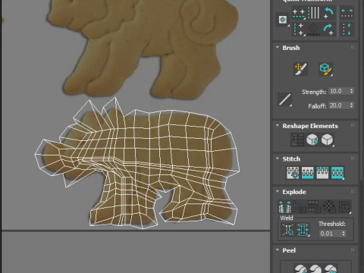The image size is (364, 273).
Task: Click Relax Until Flat lightning cube icon
Action: 312,140
